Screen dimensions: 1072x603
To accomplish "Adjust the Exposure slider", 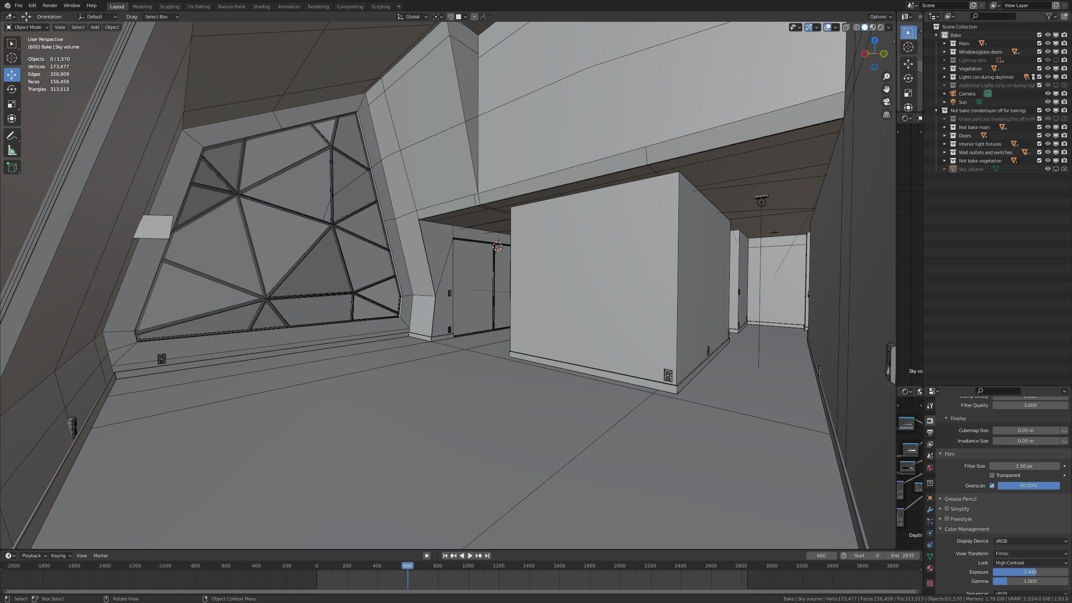I will click(1030, 572).
